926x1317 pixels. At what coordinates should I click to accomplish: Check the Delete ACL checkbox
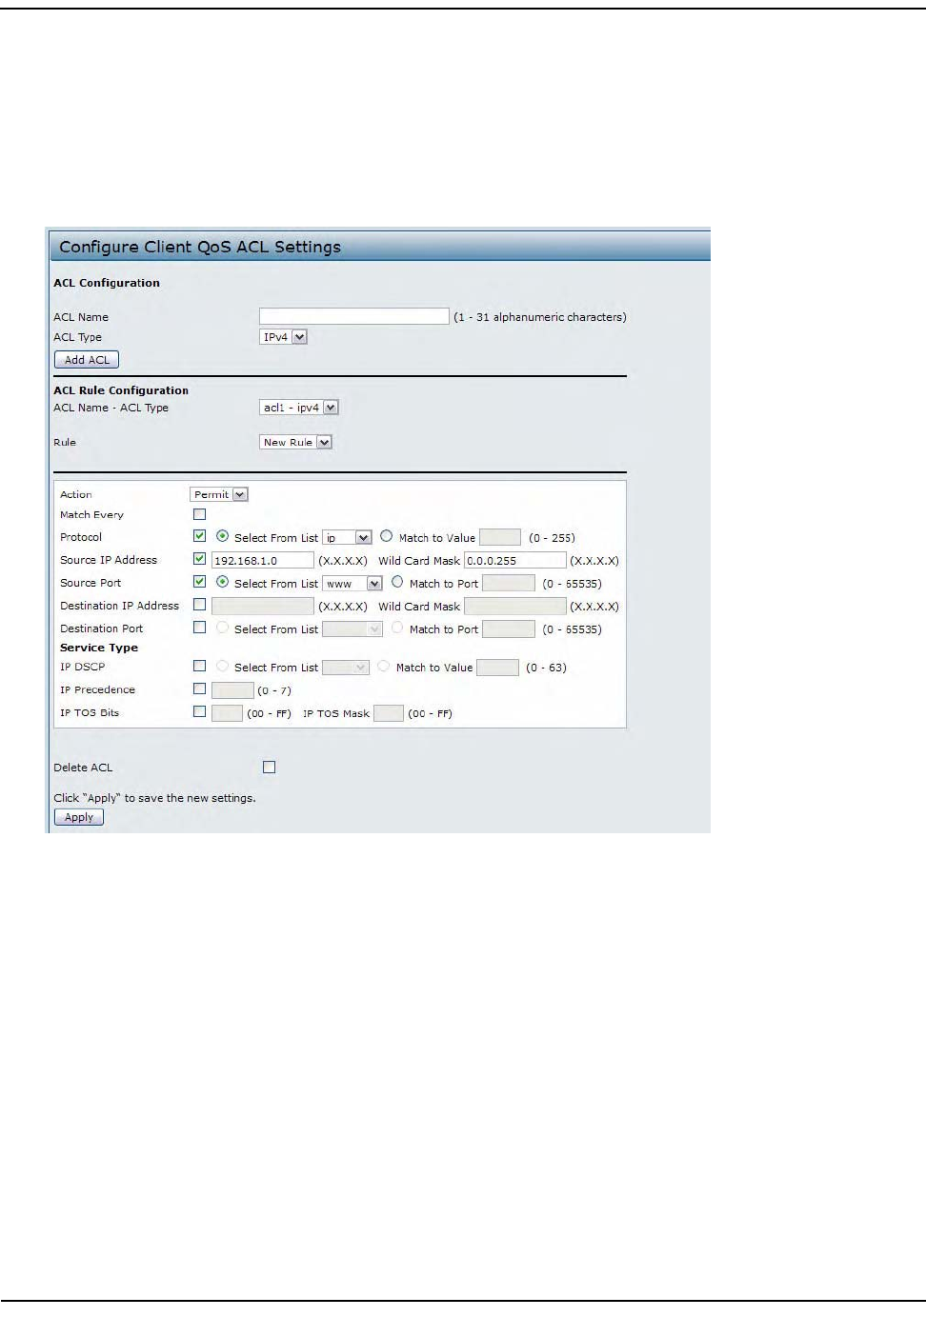[x=270, y=767]
